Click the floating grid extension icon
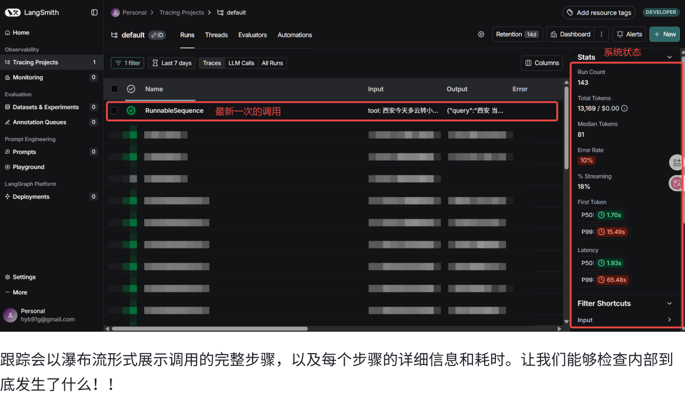The image size is (685, 395). point(677,162)
